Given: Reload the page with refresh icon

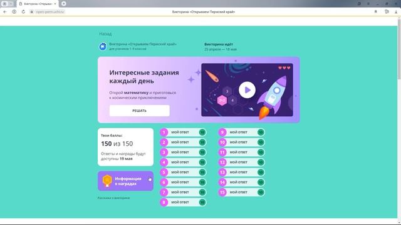Looking at the screenshot, I should pos(23,12).
